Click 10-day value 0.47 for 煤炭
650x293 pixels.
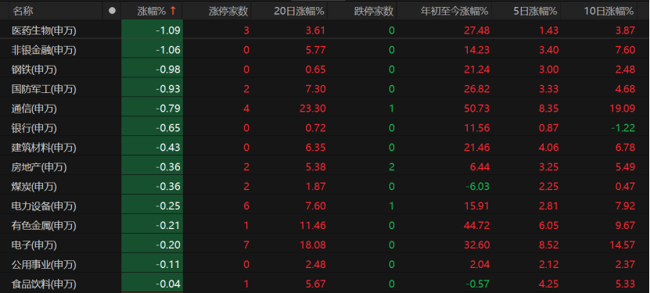click(624, 186)
